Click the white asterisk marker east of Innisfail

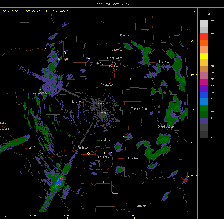pos(130,79)
